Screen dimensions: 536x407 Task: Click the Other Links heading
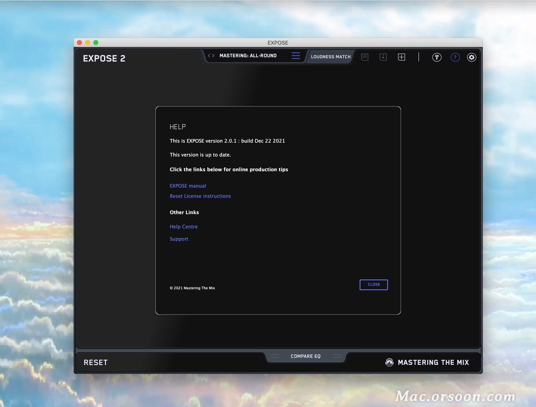184,212
